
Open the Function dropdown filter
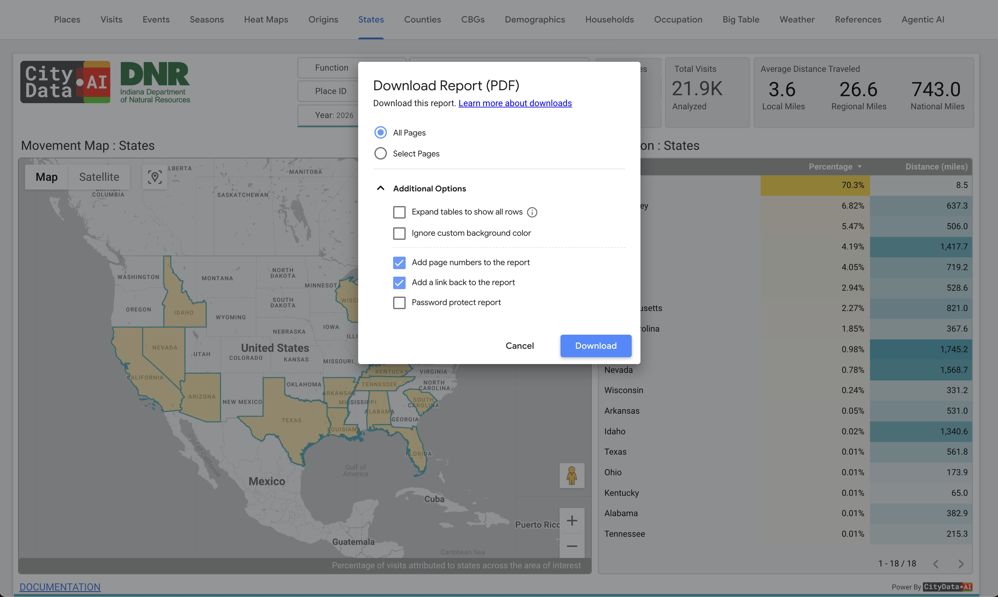pos(331,67)
